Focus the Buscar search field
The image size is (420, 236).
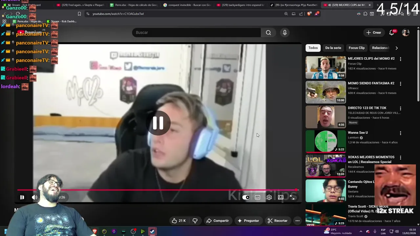pyautogui.click(x=196, y=32)
